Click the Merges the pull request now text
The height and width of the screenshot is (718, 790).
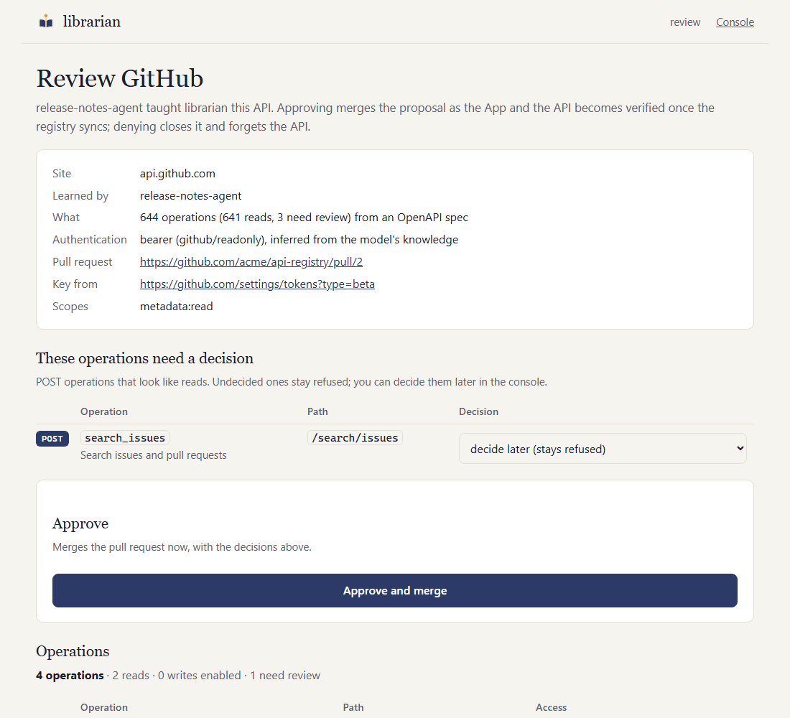coord(182,547)
